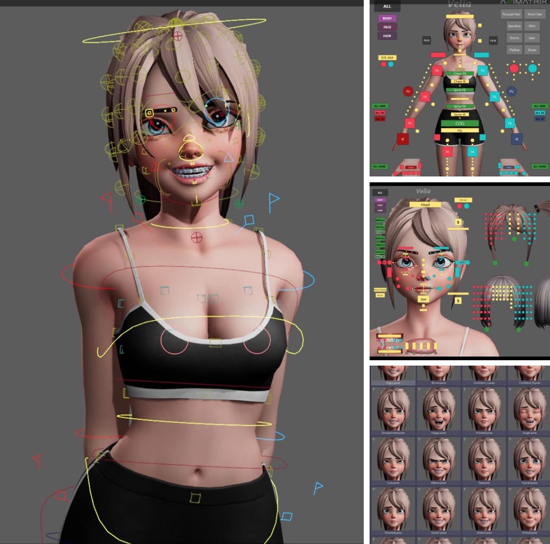This screenshot has width=550, height=544.
Task: Click the red eye aim dot in face picker
Action: (x=459, y=206)
